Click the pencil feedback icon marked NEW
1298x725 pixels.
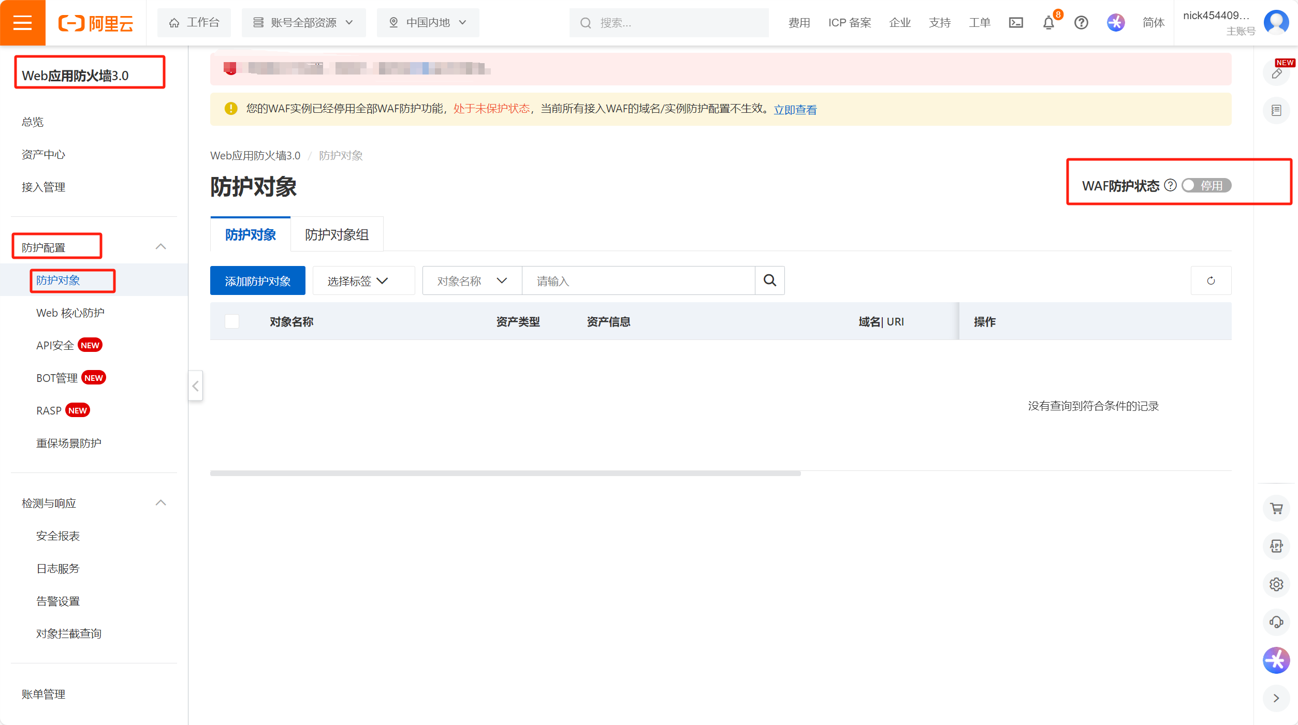[x=1277, y=73]
